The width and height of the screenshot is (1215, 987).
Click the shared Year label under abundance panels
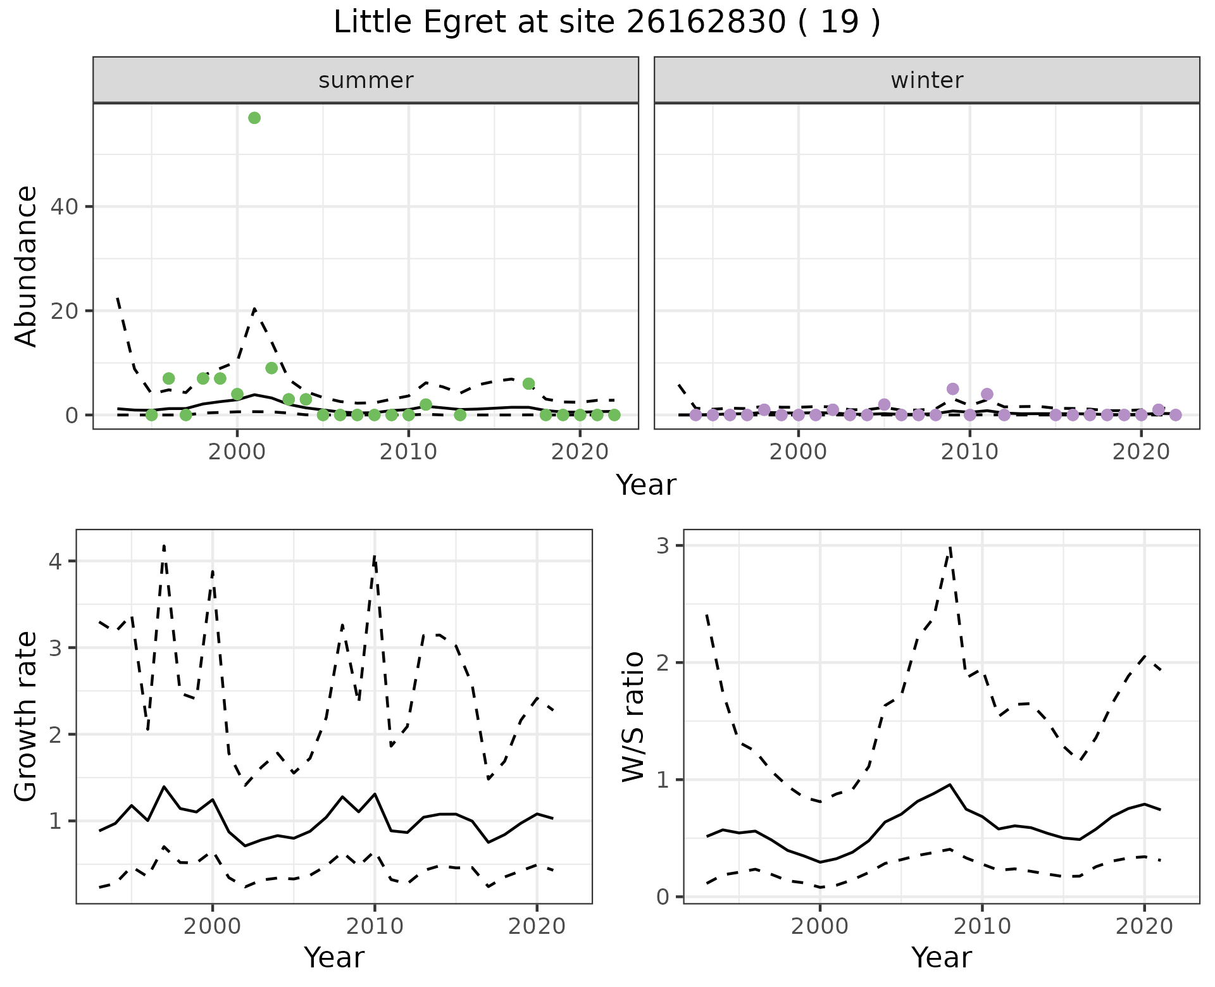coord(645,485)
